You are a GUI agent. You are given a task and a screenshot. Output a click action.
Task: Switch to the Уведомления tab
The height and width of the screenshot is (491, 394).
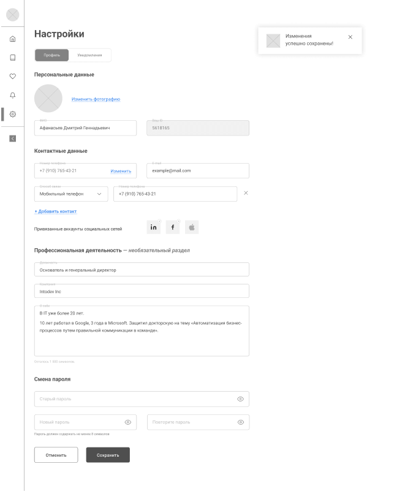(89, 55)
